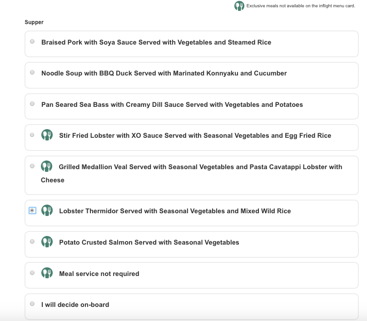Viewport: 367px width, 321px height.
Task: Click exclusive meal icon in the legend
Action: click(x=239, y=6)
